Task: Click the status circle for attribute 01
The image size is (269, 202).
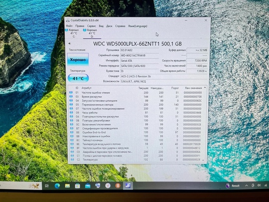Action: point(71,93)
